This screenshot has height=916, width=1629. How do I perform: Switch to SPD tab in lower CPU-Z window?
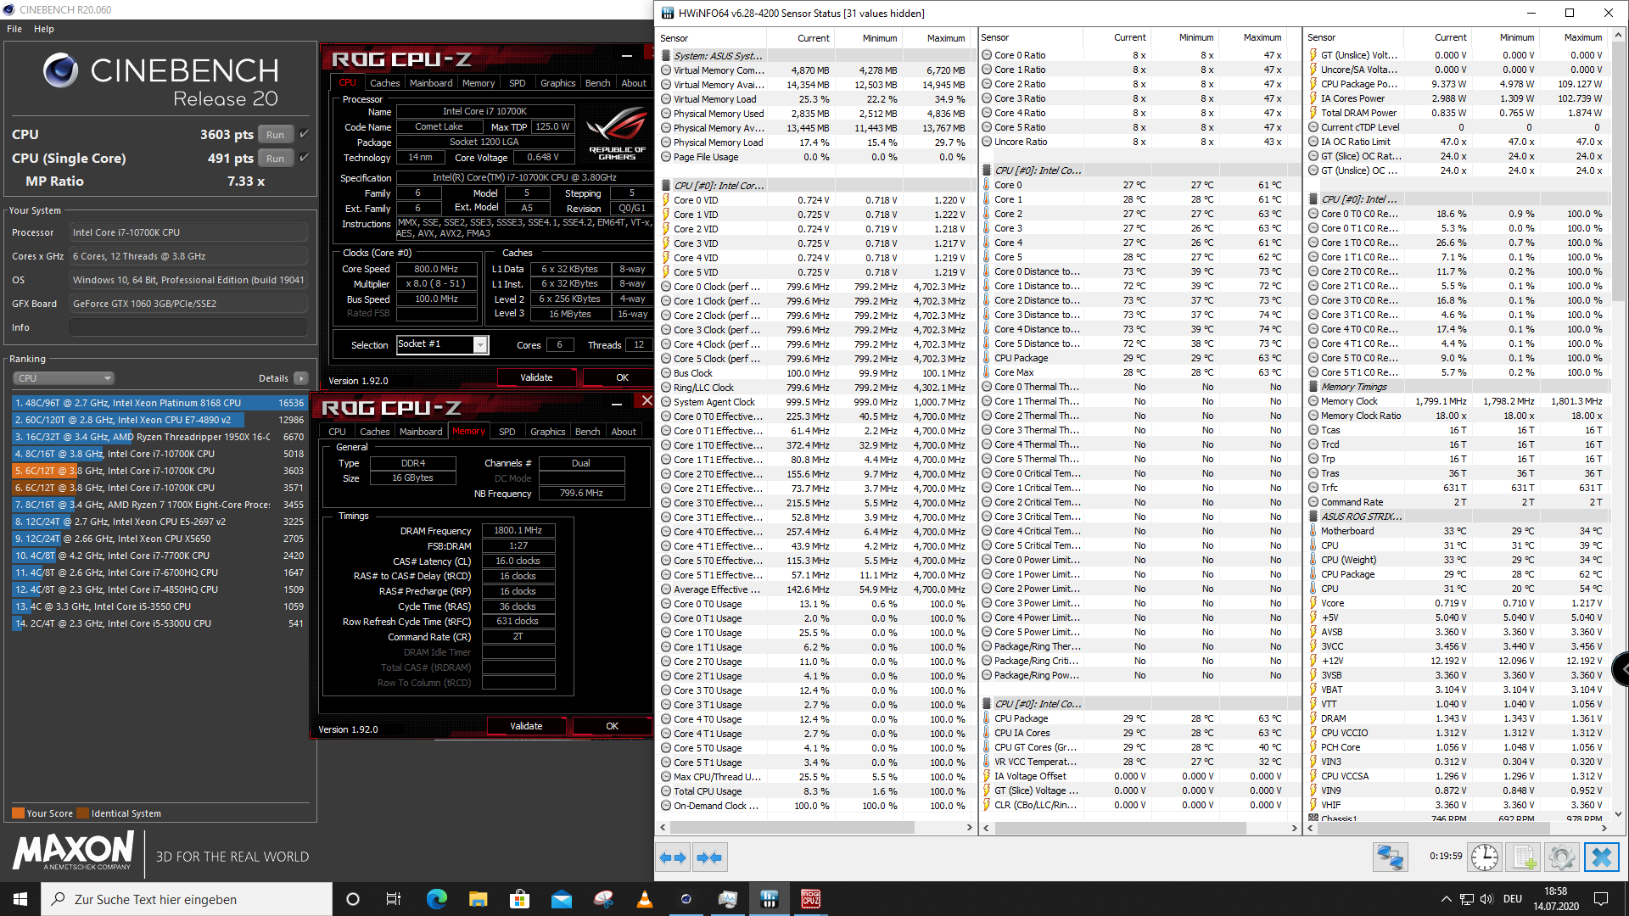tap(507, 432)
